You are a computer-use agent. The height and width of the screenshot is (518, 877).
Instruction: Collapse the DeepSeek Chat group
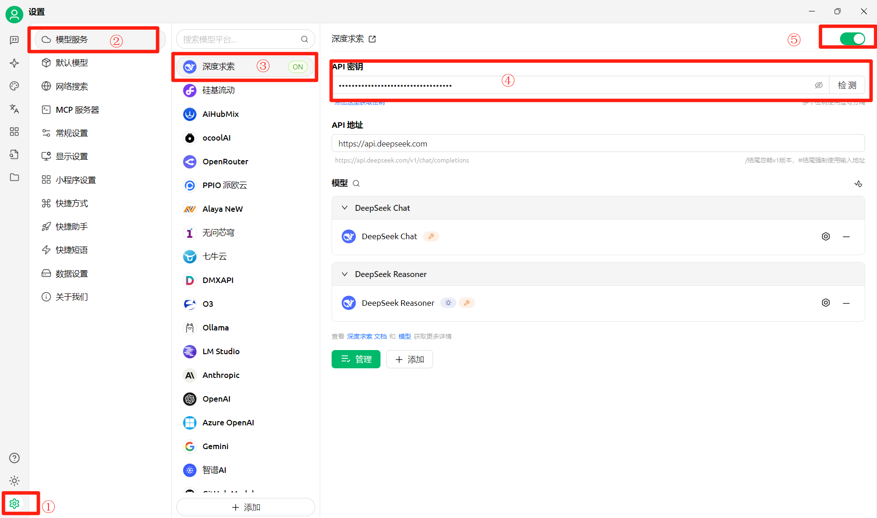pyautogui.click(x=345, y=208)
